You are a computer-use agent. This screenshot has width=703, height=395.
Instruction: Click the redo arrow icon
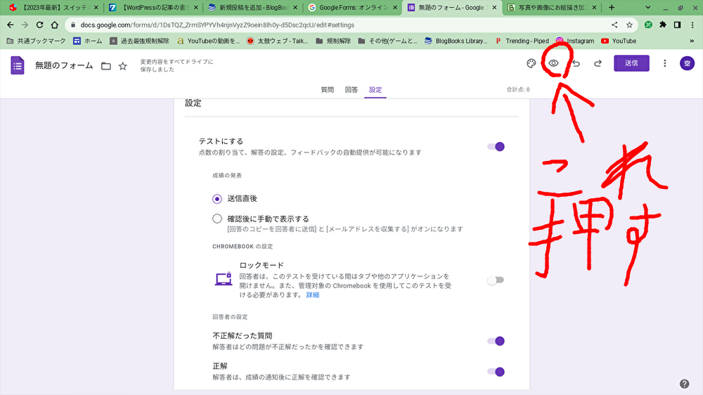[x=598, y=64]
